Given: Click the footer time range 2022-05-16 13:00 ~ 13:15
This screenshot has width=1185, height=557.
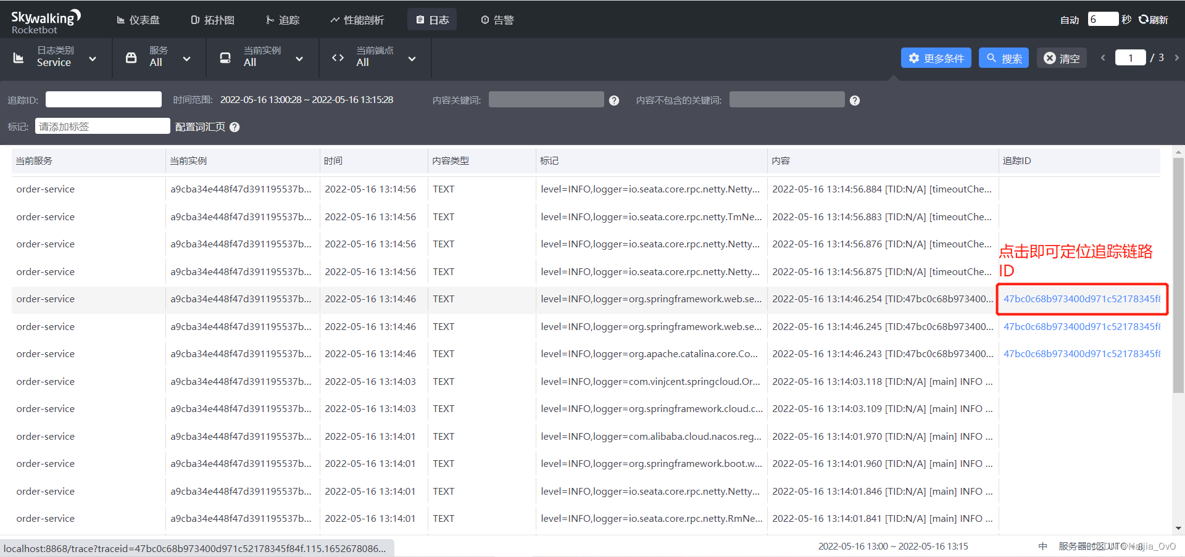Looking at the screenshot, I should tap(893, 547).
